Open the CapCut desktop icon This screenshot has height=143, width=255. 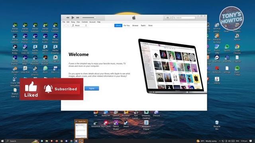click(x=55, y=59)
